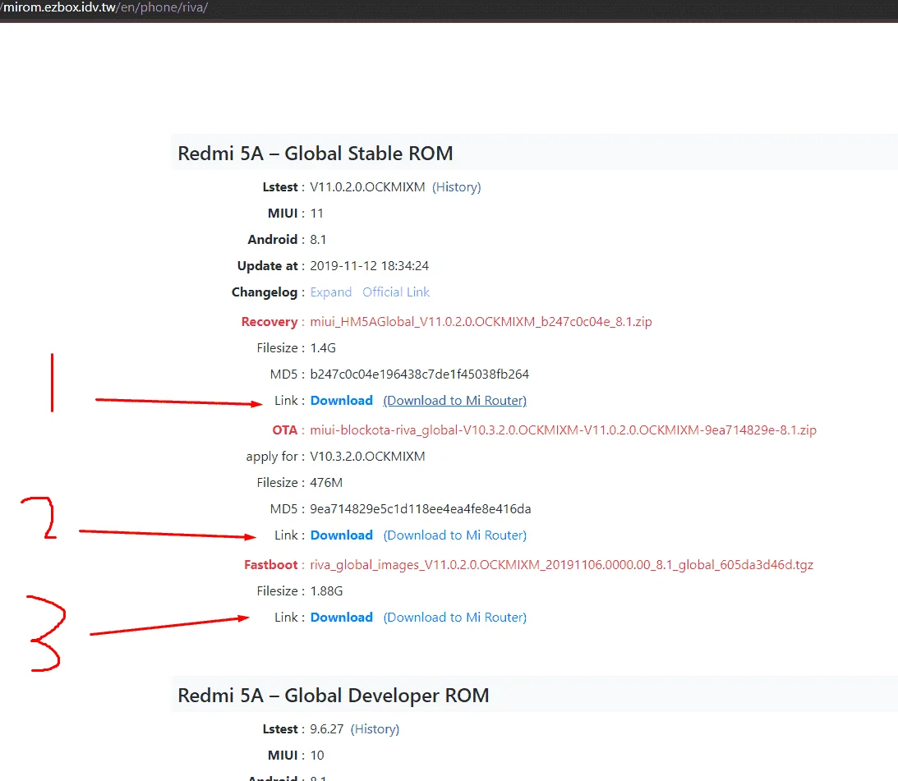Image resolution: width=898 pixels, height=781 pixels.
Task: Download the Recovery ROM file
Action: click(x=341, y=400)
